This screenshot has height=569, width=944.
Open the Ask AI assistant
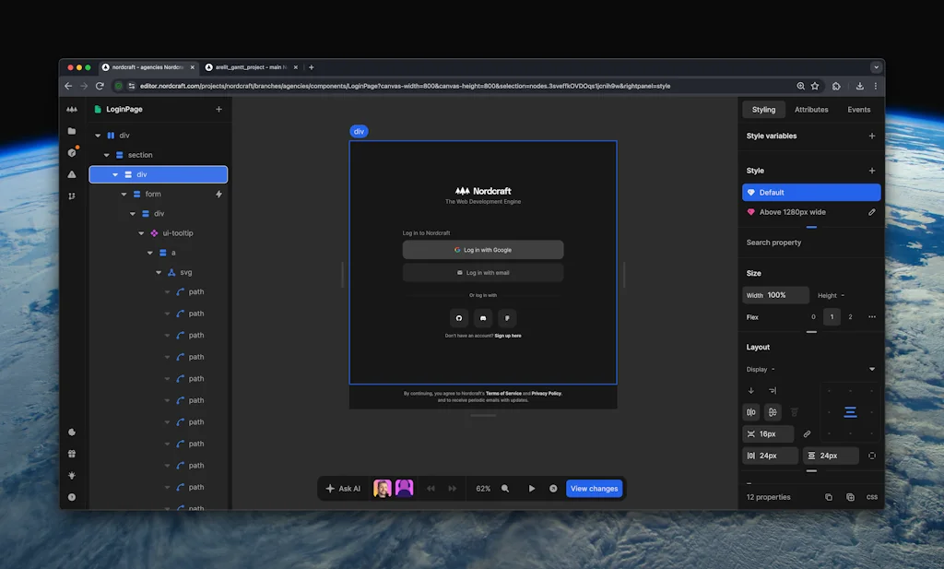(x=345, y=488)
